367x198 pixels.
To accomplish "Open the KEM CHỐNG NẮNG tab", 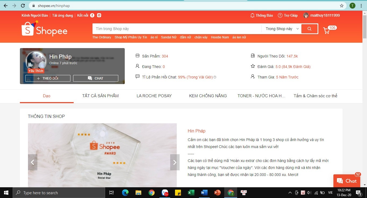I will (208, 96).
